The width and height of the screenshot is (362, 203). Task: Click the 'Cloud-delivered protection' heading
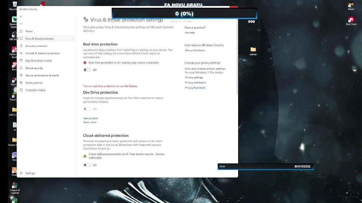click(106, 136)
